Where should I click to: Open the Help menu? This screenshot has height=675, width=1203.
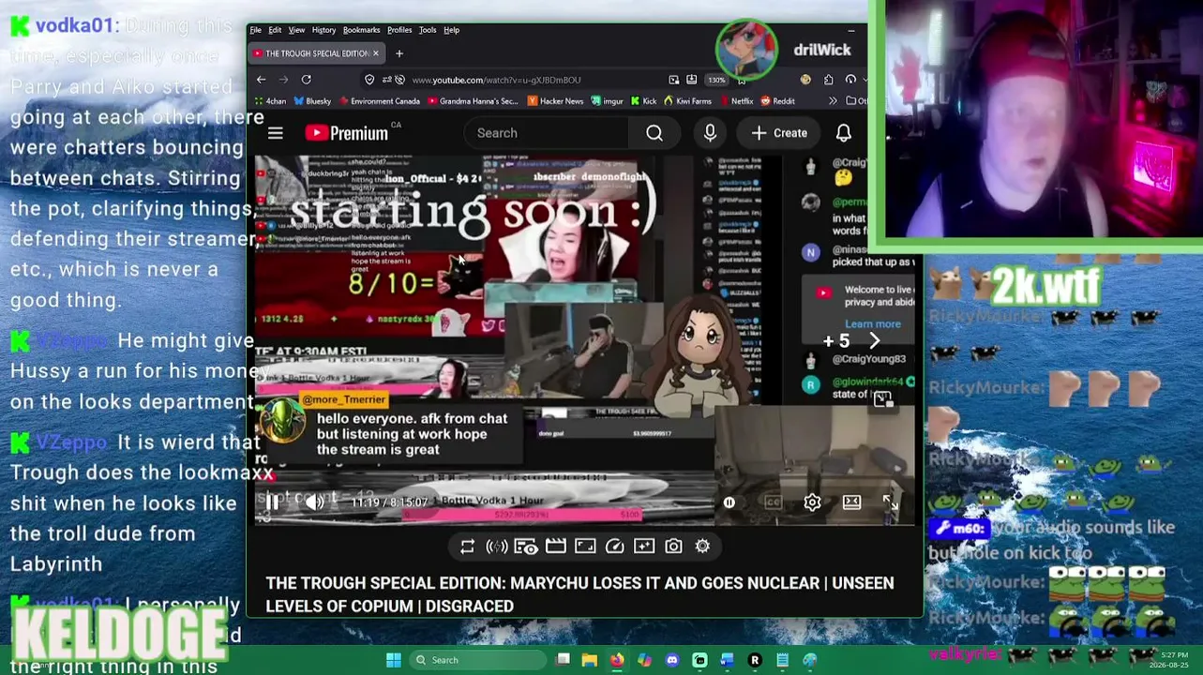pos(451,30)
